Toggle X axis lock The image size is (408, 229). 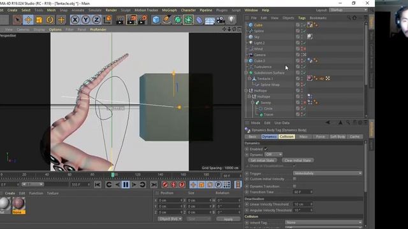point(75,20)
